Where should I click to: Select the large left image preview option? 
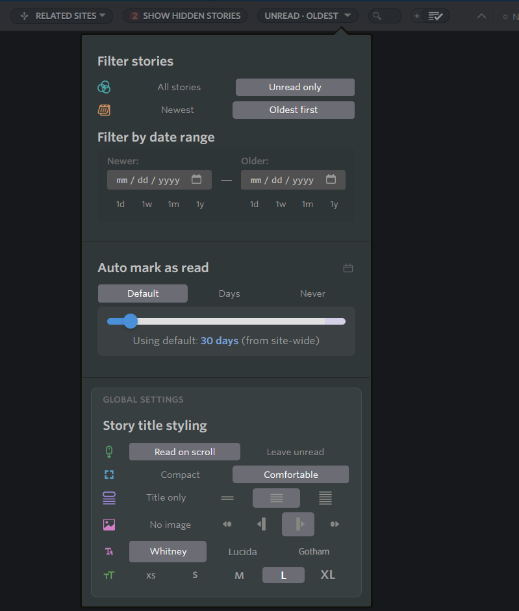tap(261, 524)
